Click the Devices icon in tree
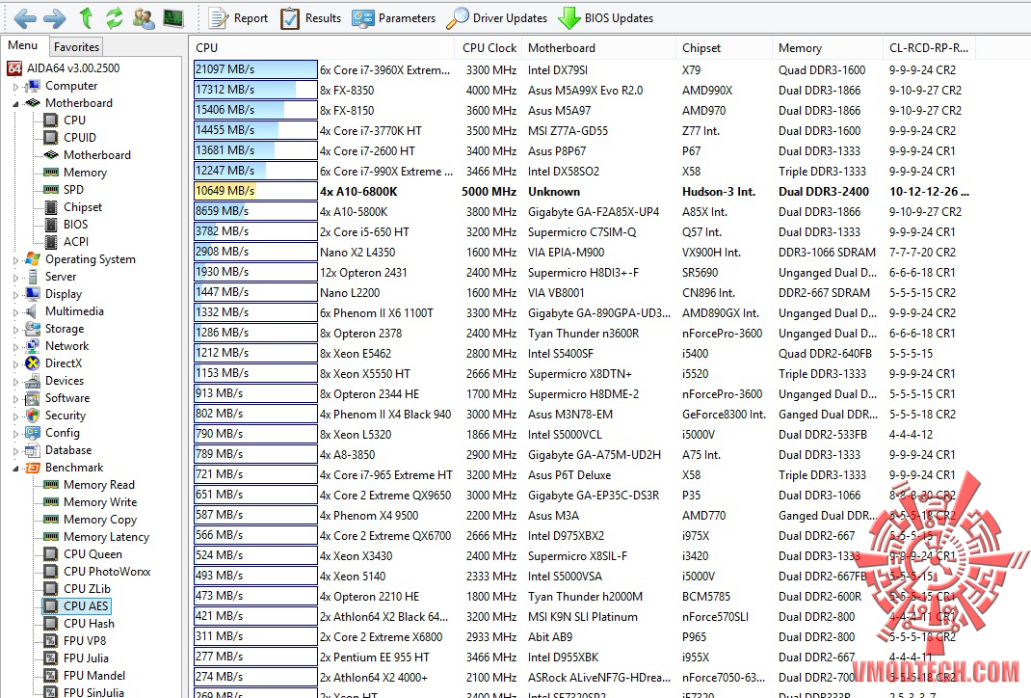Image resolution: width=1031 pixels, height=698 pixels. point(32,381)
